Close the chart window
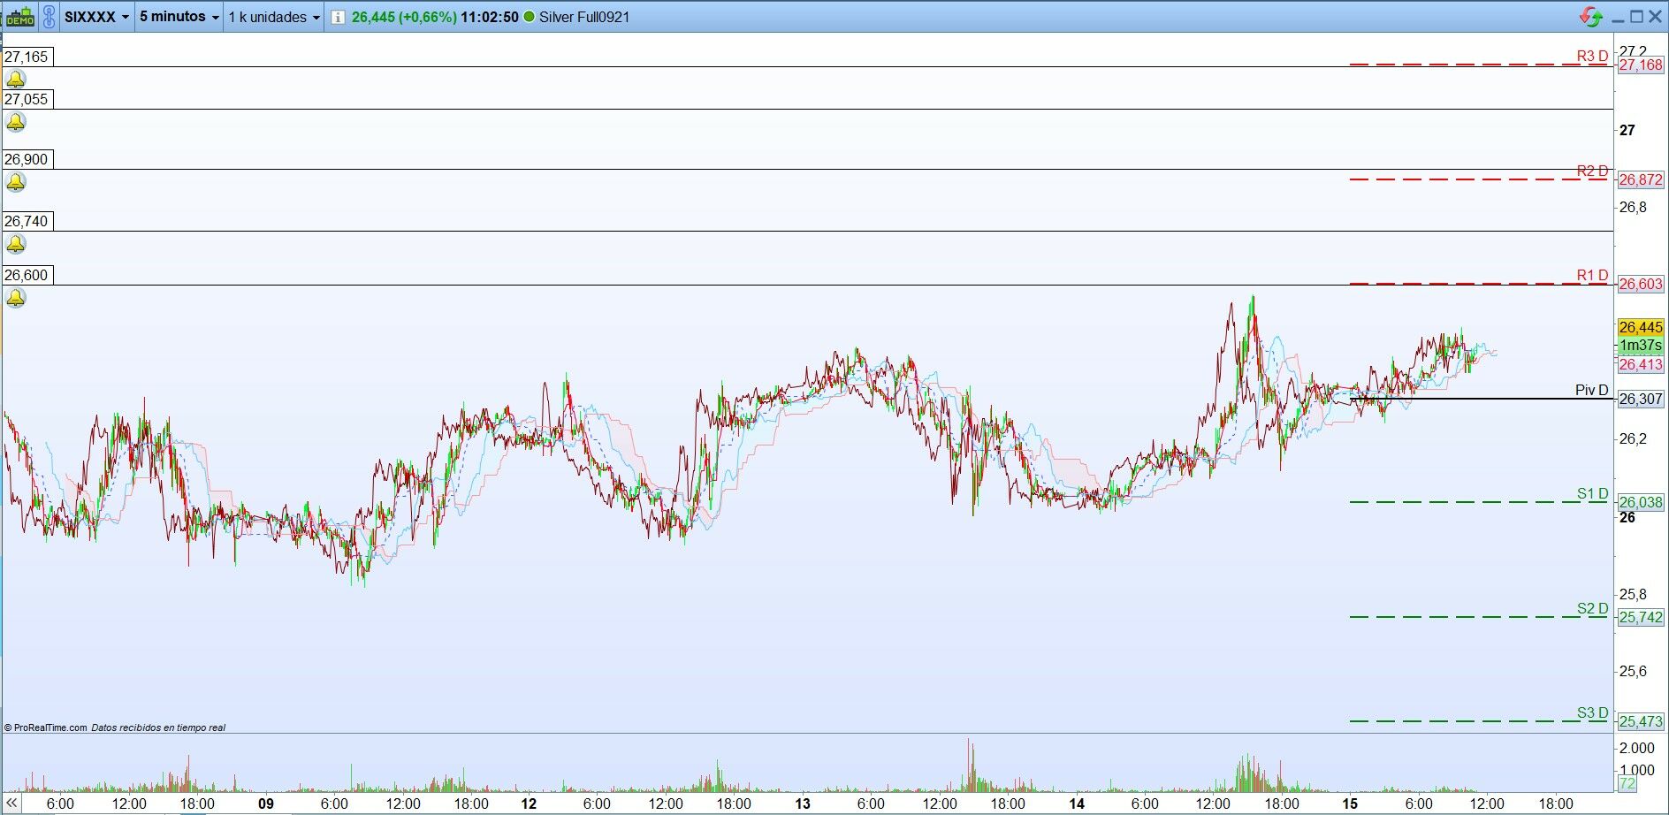 (1655, 17)
